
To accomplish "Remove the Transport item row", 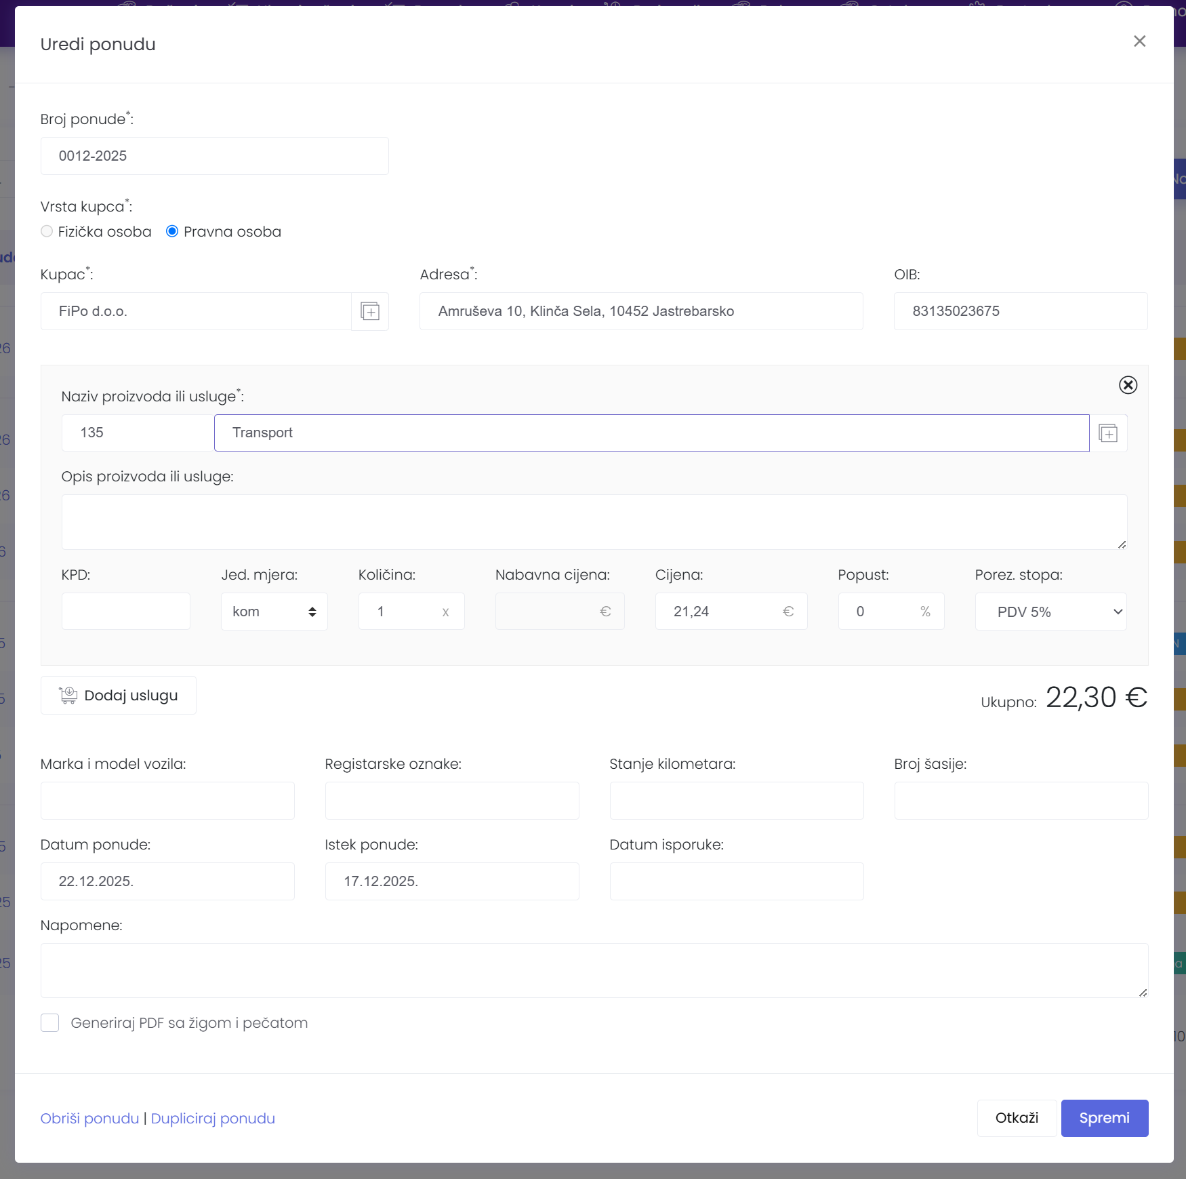I will (x=1128, y=385).
